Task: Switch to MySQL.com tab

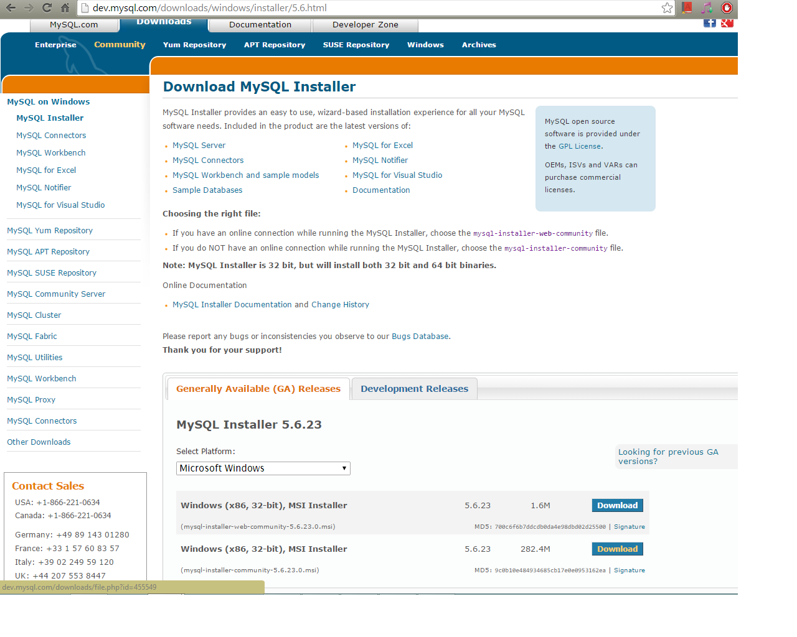Action: [74, 25]
